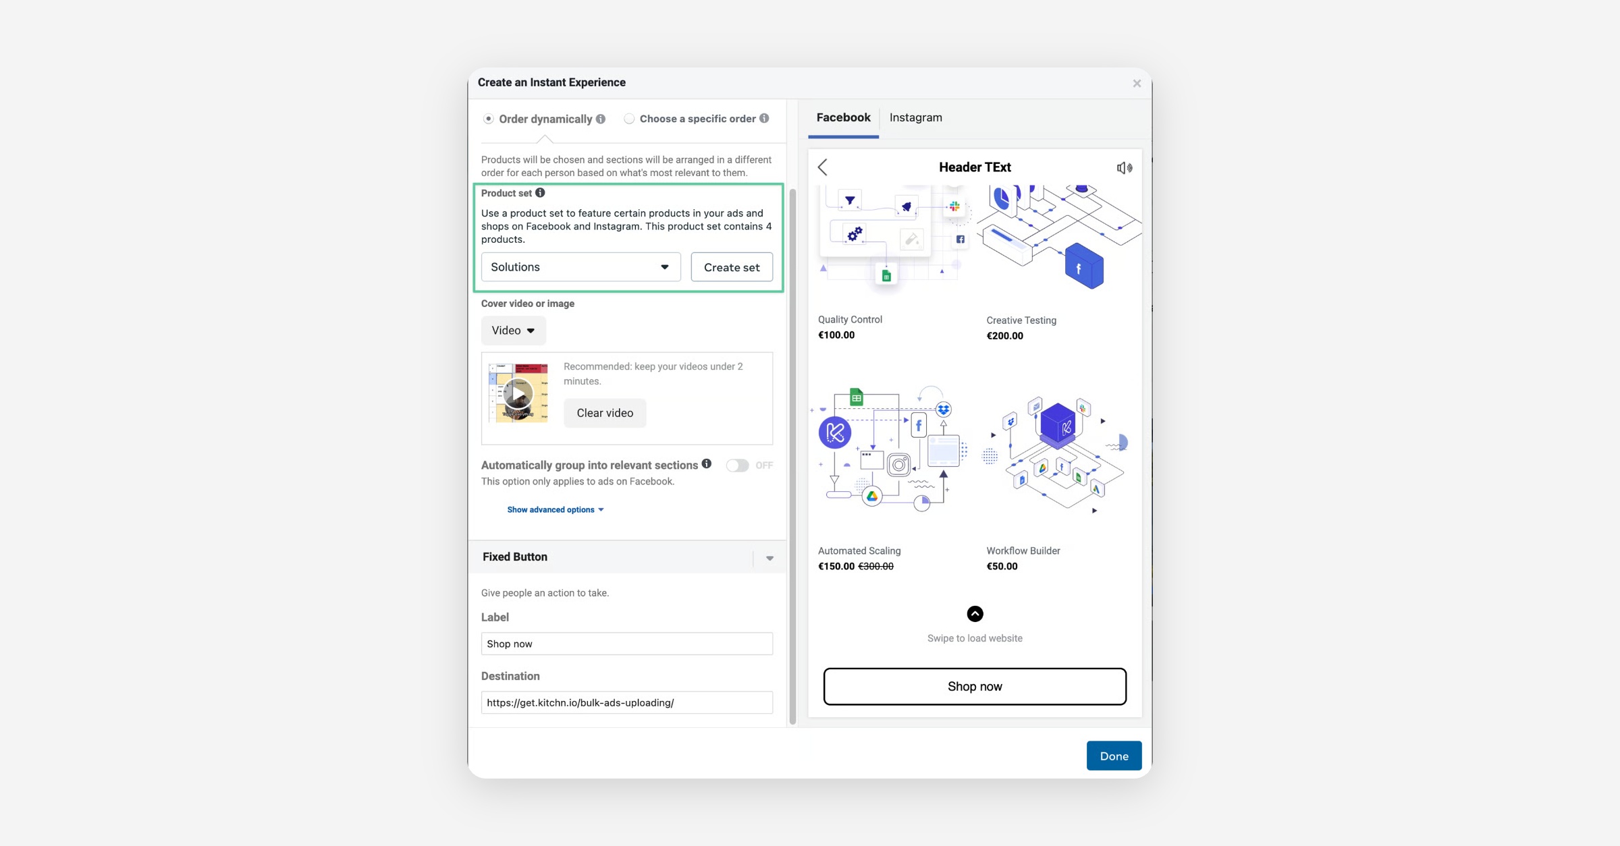Collapse the Fixed Button section

(769, 558)
